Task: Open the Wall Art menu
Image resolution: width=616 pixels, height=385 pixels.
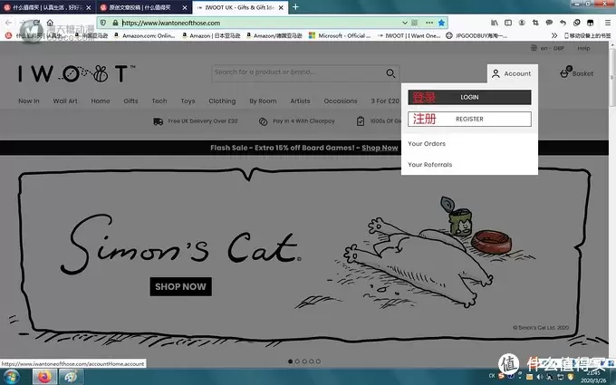Action: coord(65,101)
